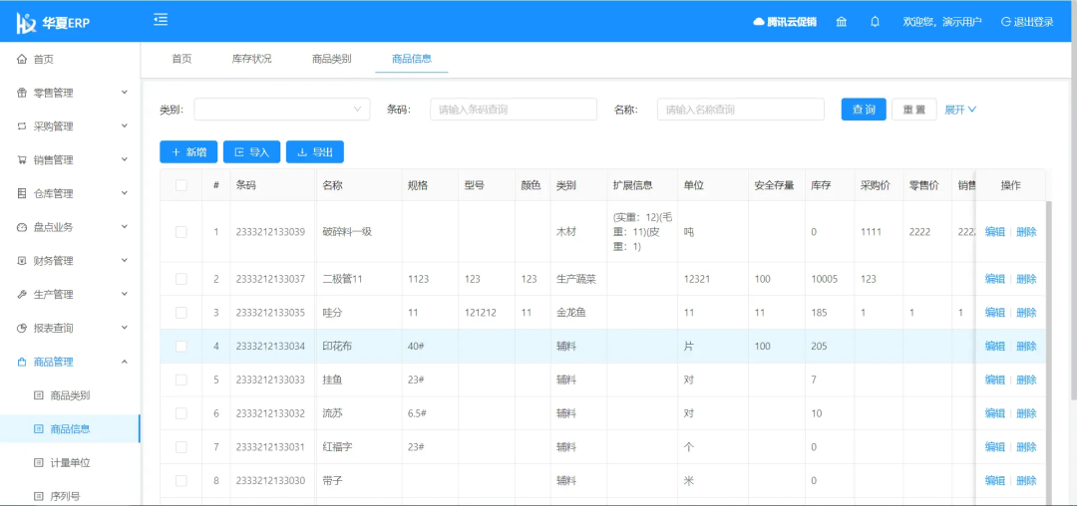Expand 仓库管理 menu chevron

click(x=125, y=192)
